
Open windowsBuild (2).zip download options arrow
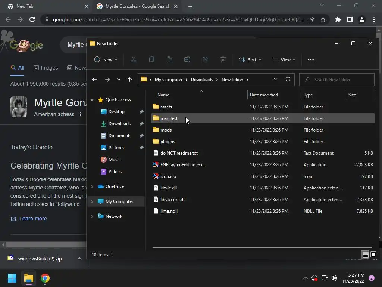(x=79, y=259)
